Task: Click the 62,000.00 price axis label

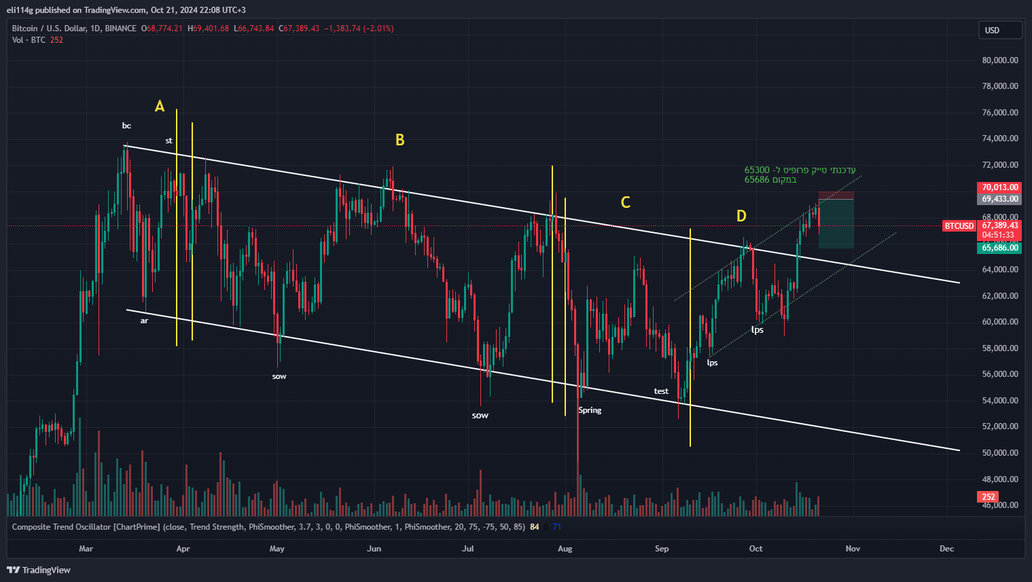Action: pyautogui.click(x=1000, y=296)
